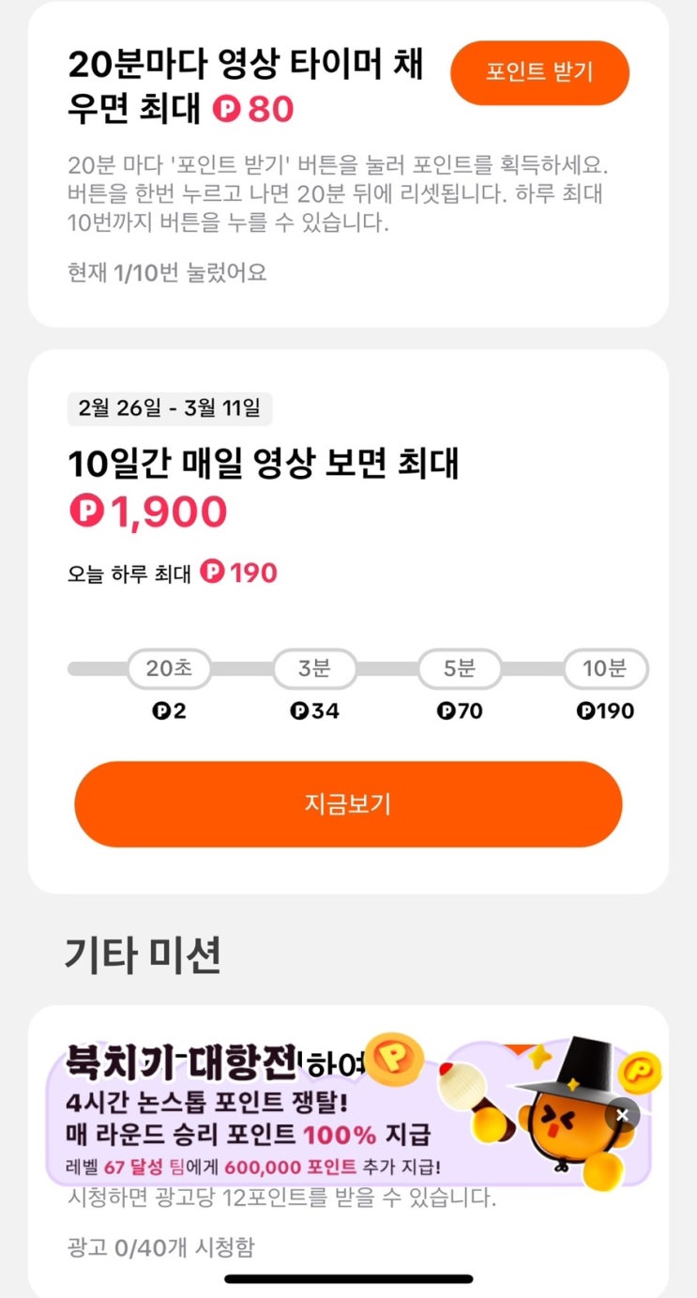This screenshot has height=1298, width=697.
Task: Tap the 포인트 받기 button
Action: (539, 72)
